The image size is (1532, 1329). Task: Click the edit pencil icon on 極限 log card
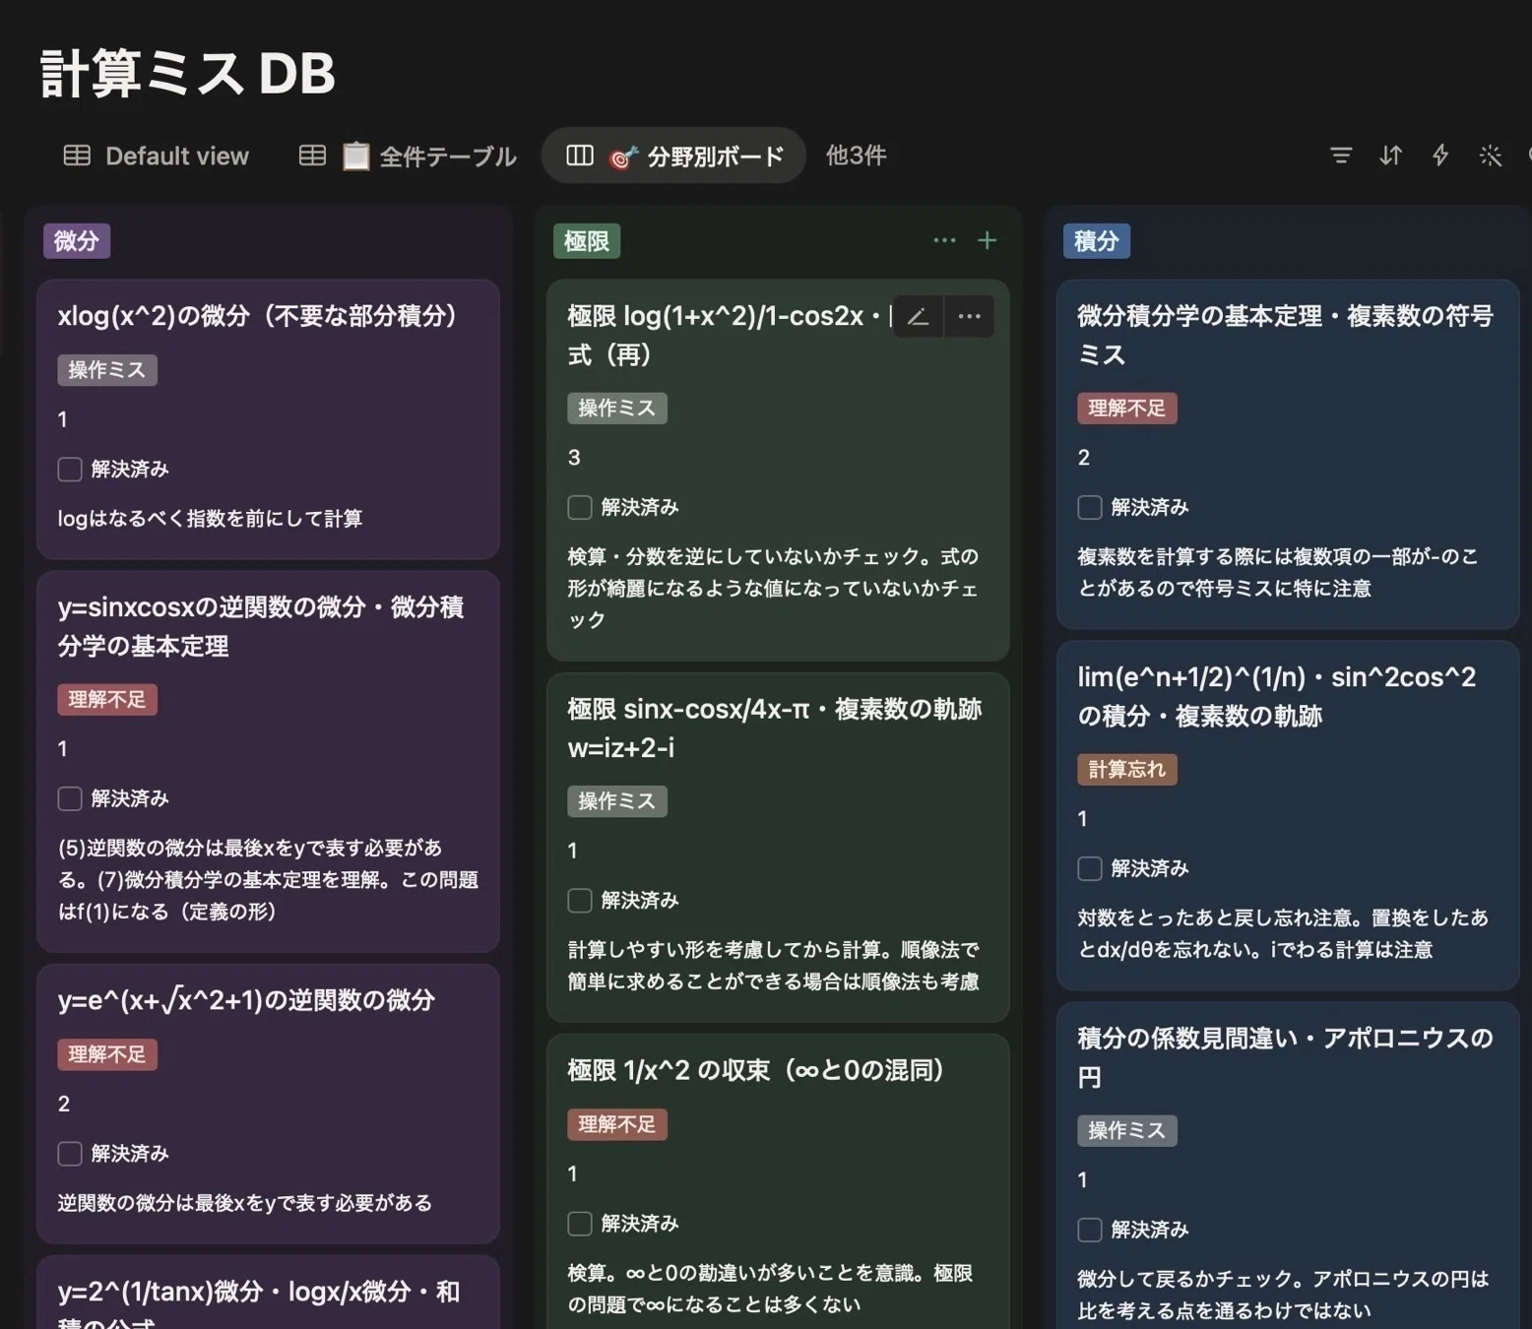coord(918,317)
